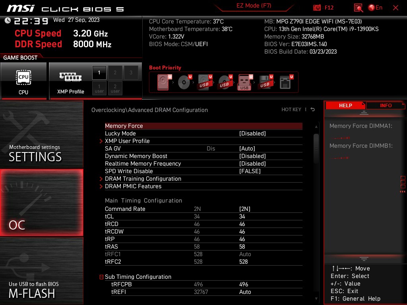Open the OC overclocking menu
Image resolution: width=407 pixels, height=305 pixels.
[x=41, y=203]
